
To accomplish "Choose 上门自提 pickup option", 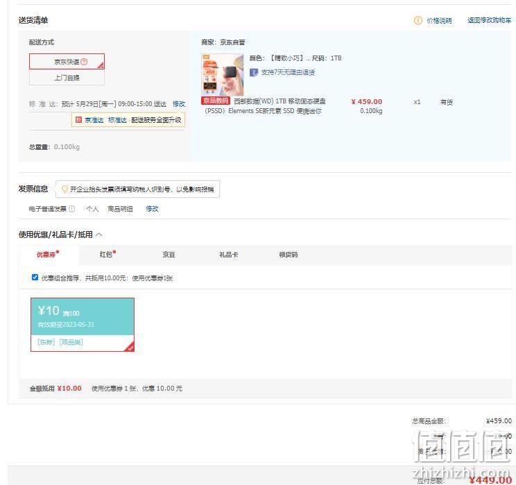I will pos(67,78).
